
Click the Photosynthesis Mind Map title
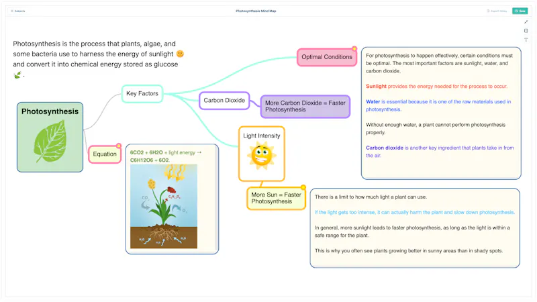pos(256,11)
